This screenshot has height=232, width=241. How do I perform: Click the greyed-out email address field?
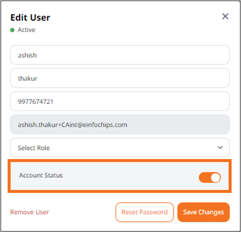[120, 124]
